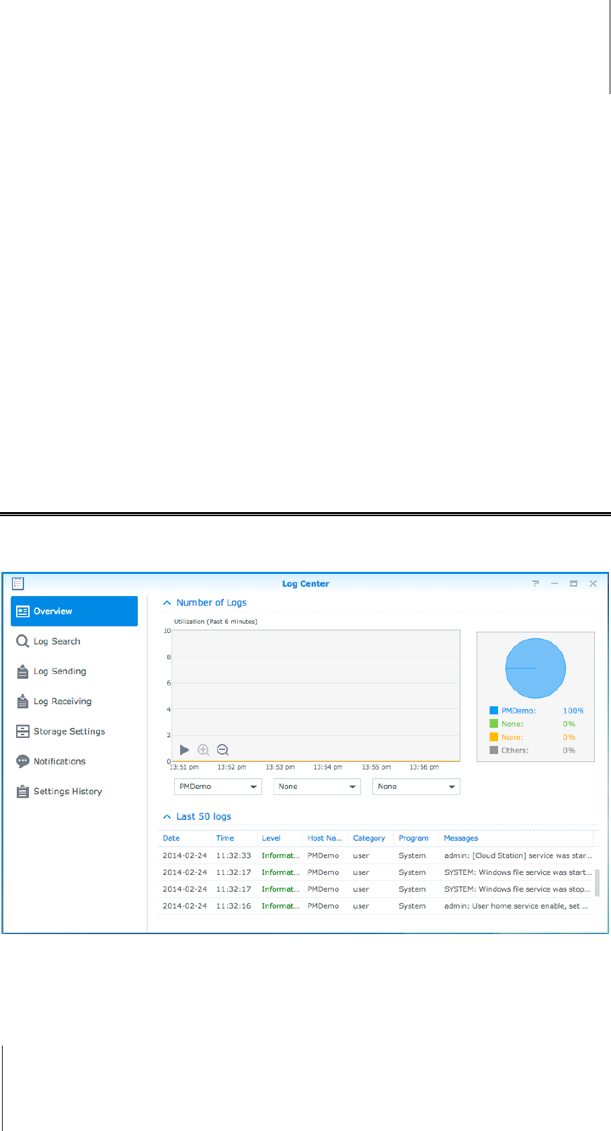Click the Others 0% legend entry
The height and width of the screenshot is (1131, 611).
pos(533,750)
